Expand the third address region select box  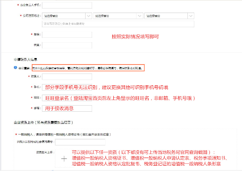pos(169,16)
